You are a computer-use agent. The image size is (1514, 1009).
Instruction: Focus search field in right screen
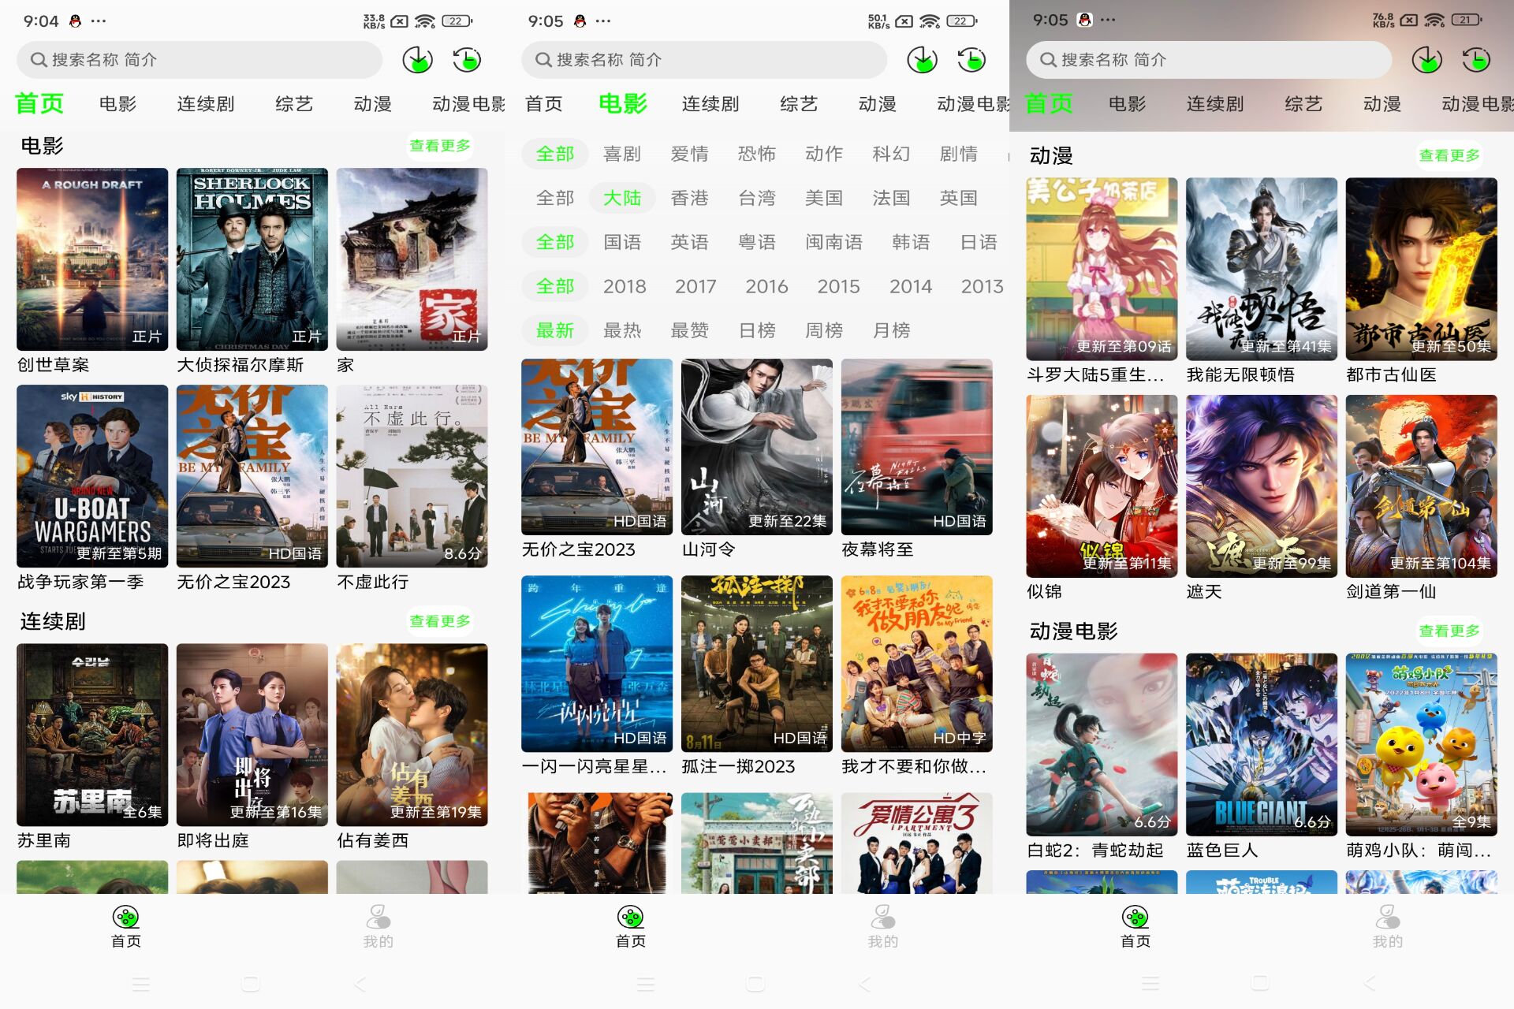pyautogui.click(x=1209, y=60)
